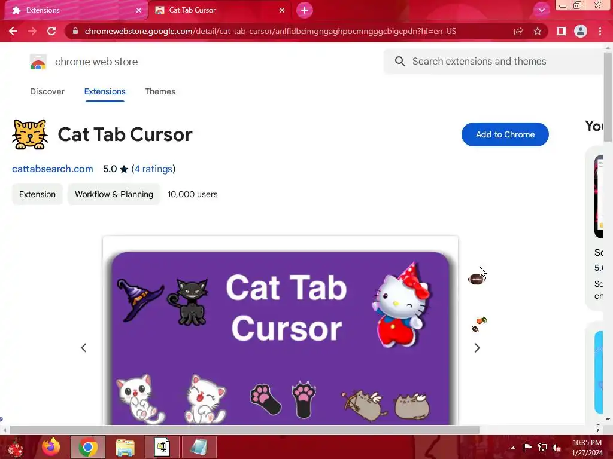Image resolution: width=613 pixels, height=459 pixels.
Task: Show hidden system tray icons
Action: [x=513, y=448]
